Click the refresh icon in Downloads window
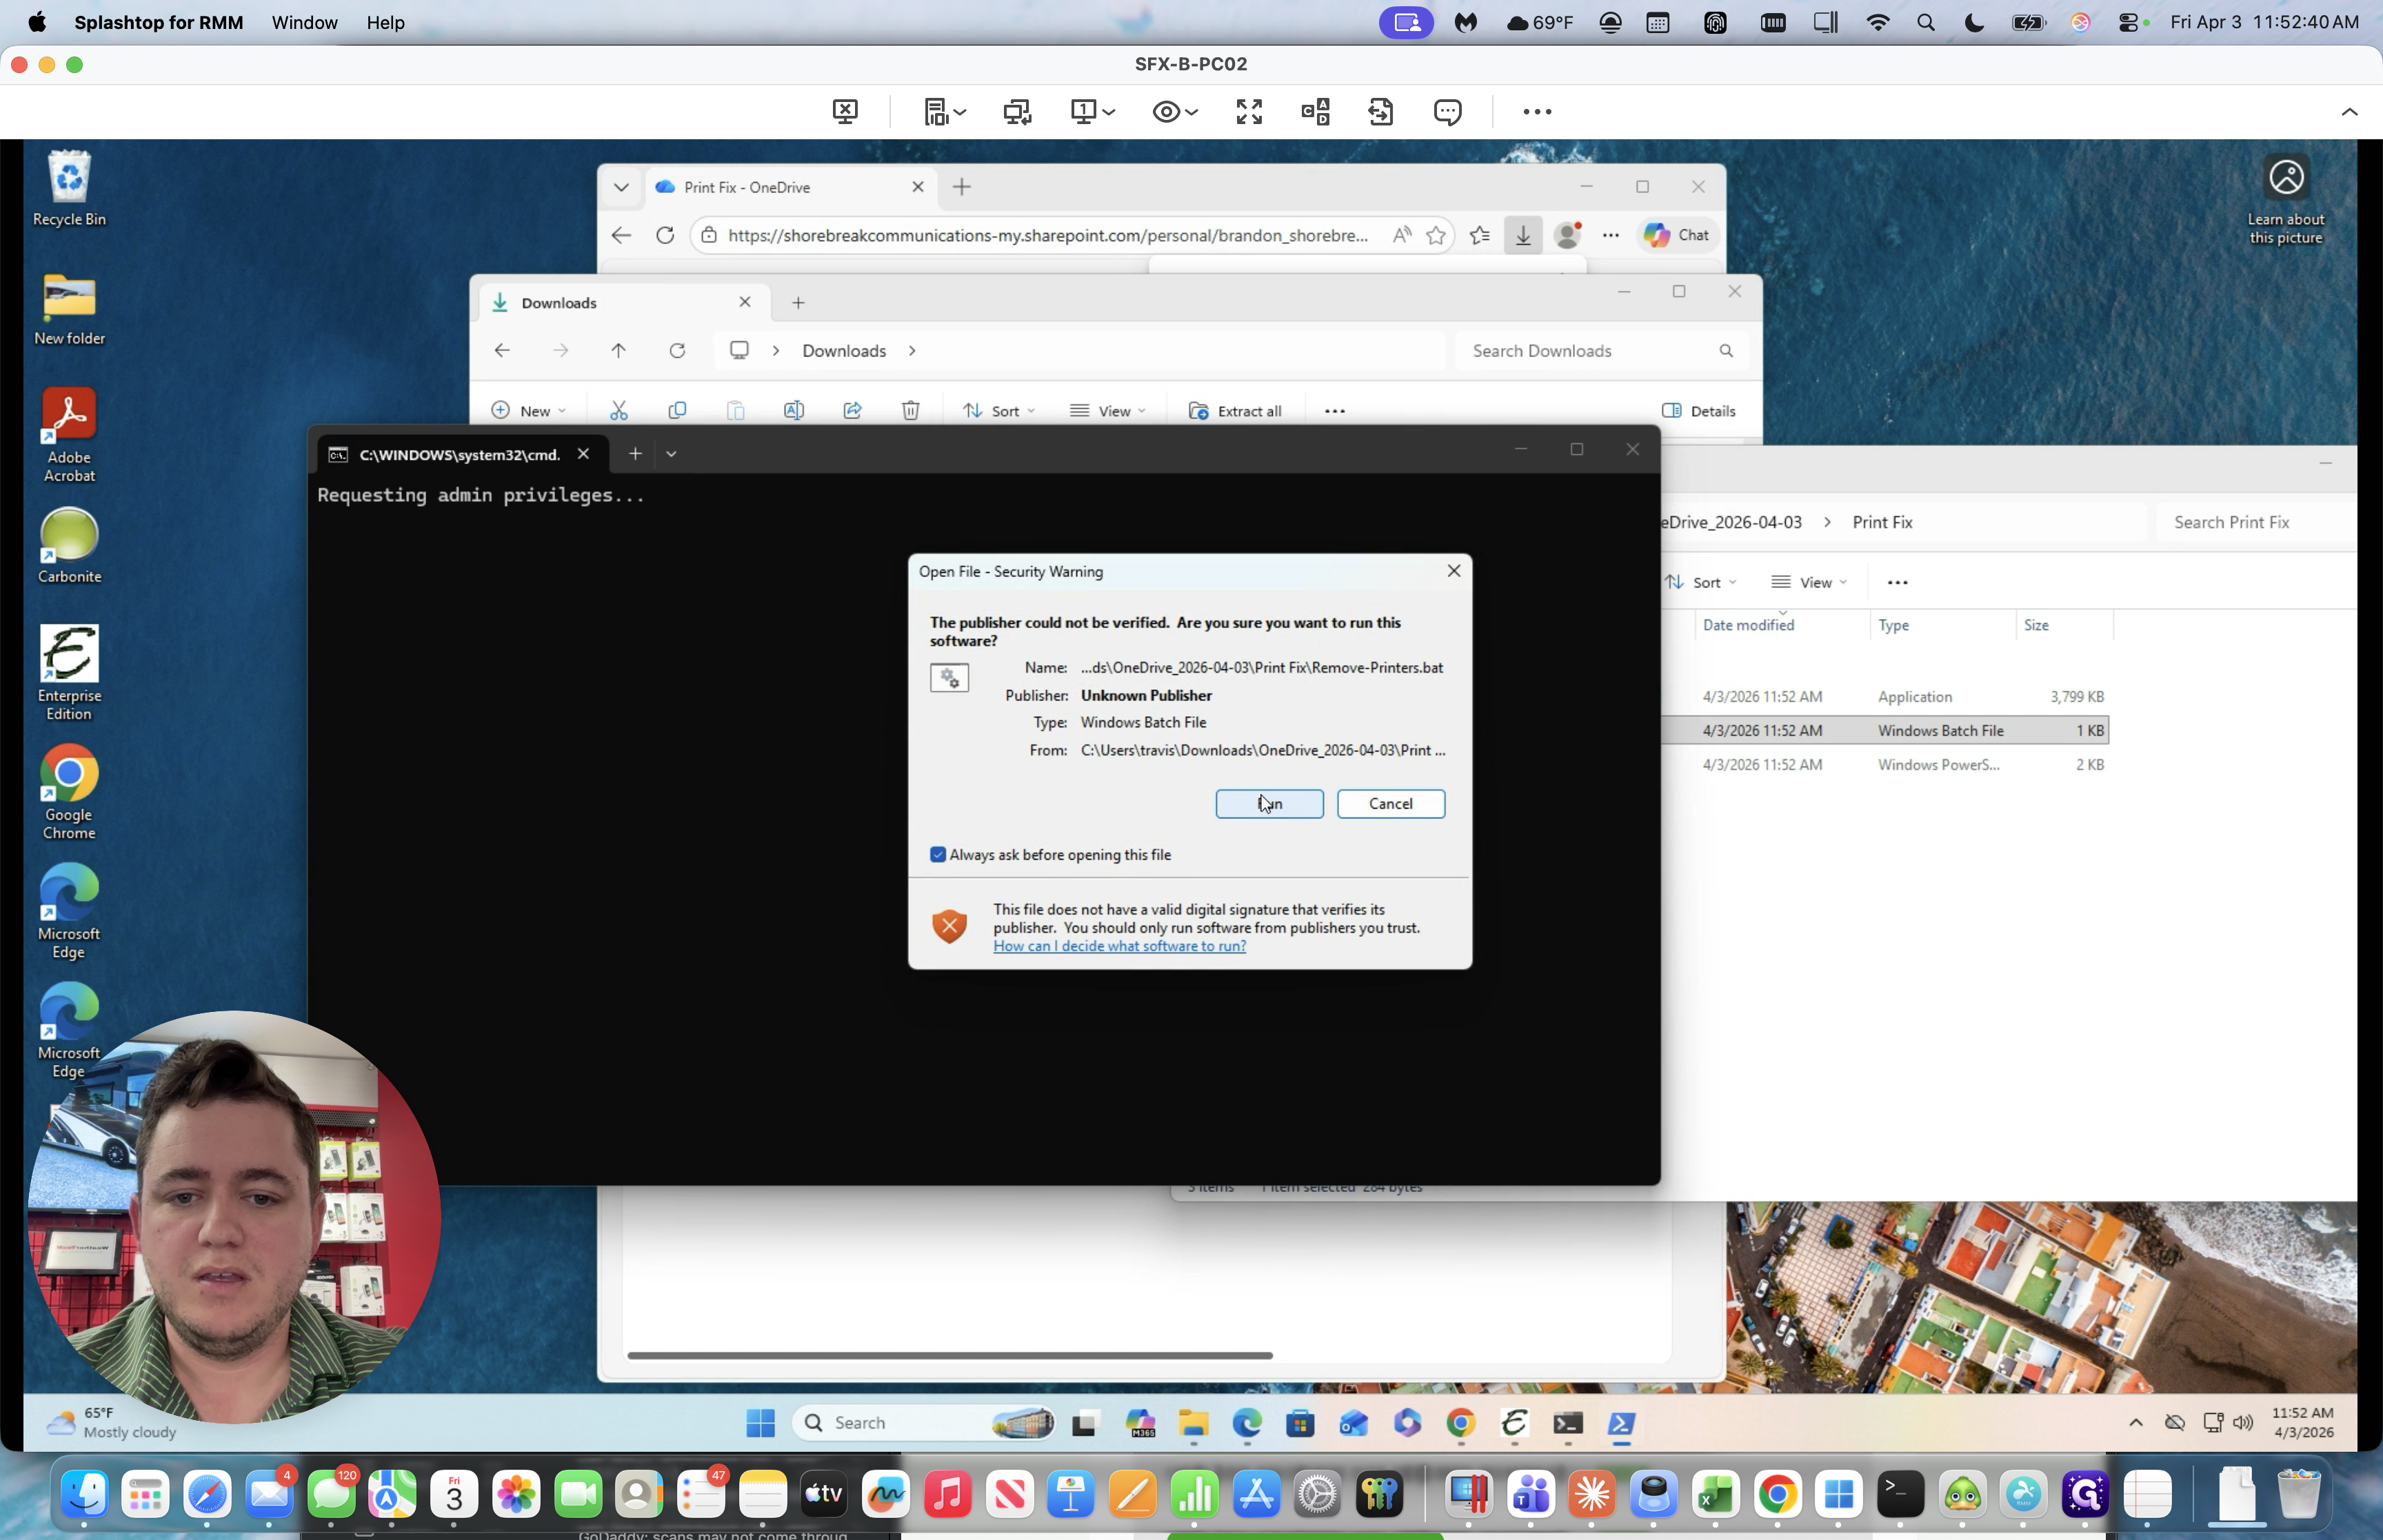 677,351
